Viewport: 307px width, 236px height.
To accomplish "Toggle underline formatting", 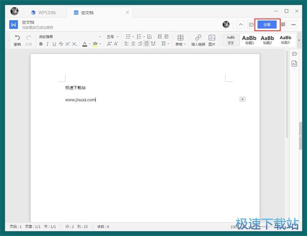I will click(x=54, y=44).
